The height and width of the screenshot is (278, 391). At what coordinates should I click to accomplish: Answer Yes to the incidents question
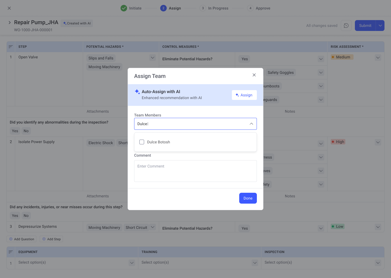coord(15,216)
